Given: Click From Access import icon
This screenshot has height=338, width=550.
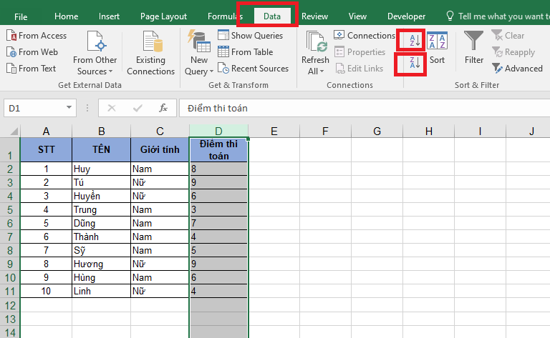Looking at the screenshot, I should pos(37,36).
